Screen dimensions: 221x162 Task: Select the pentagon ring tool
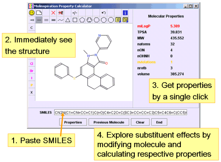[82, 20]
